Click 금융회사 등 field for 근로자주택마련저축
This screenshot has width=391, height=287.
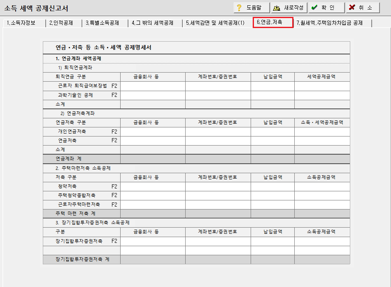[153, 205]
